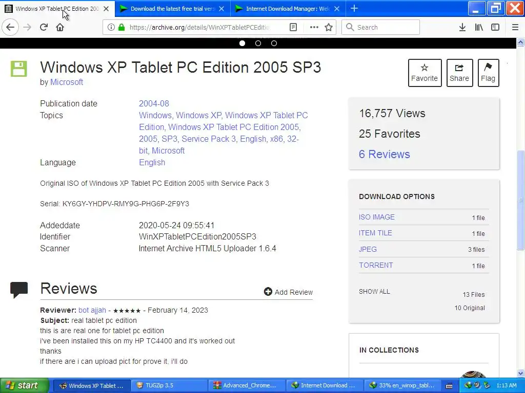Viewport: 525px width, 393px height.
Task: Close the Download the latest free trial tab
Action: (x=221, y=9)
